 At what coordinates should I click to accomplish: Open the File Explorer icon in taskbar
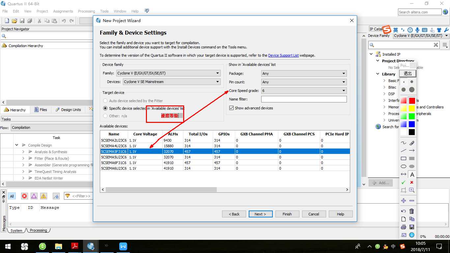click(x=59, y=246)
